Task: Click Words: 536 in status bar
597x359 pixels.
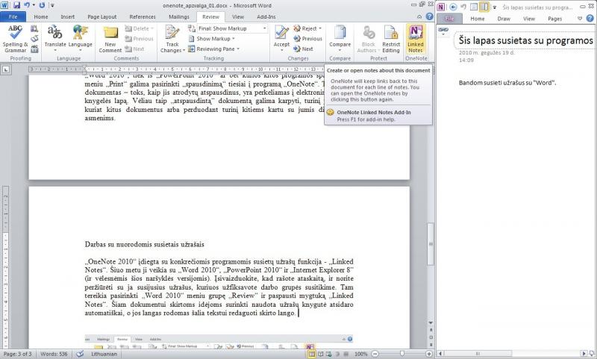Action: 54,354
